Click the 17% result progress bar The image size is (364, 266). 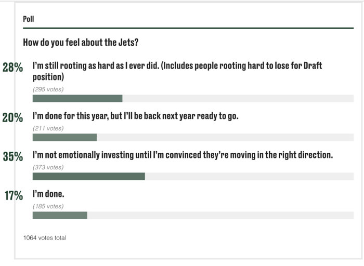193,215
